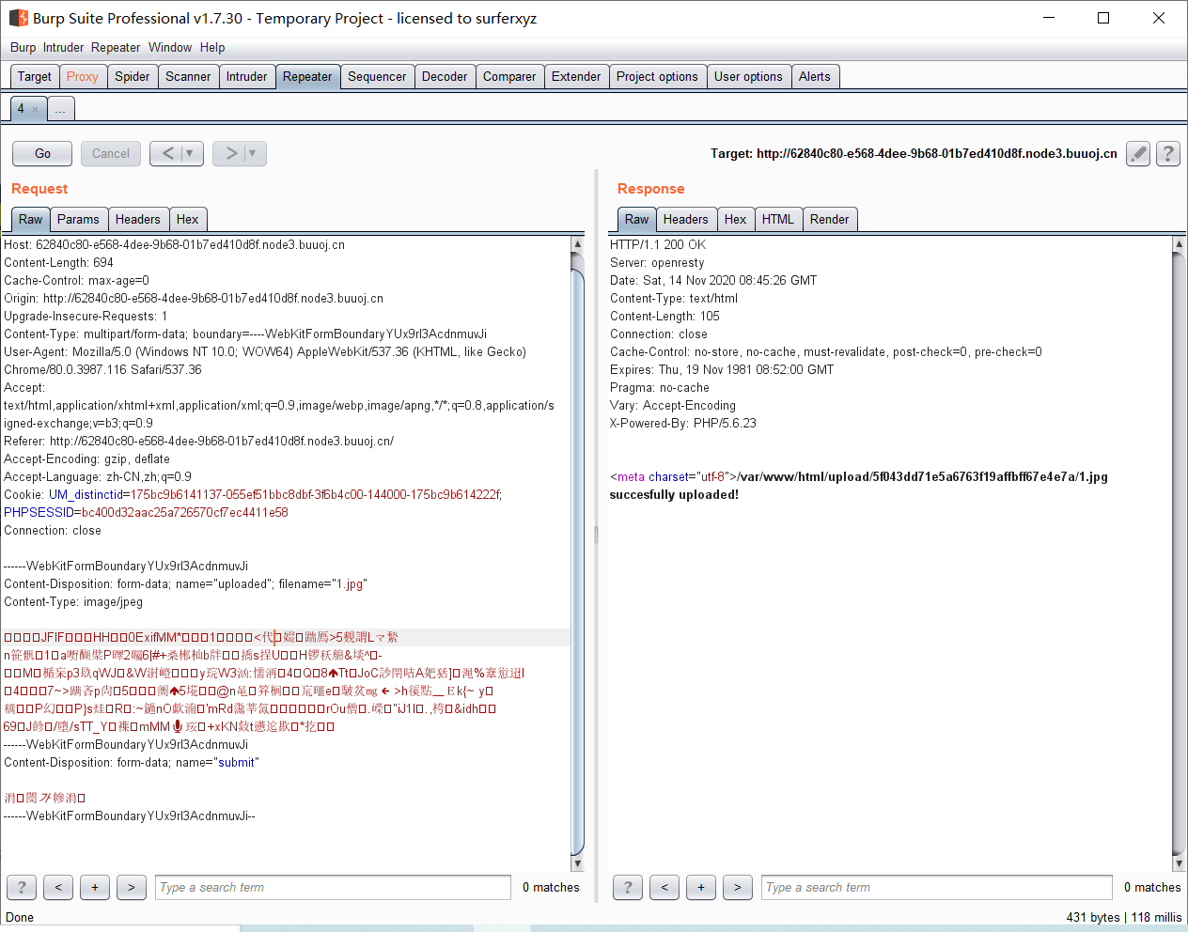Click the plus button in request search
Image resolution: width=1188 pixels, height=932 pixels.
point(95,887)
